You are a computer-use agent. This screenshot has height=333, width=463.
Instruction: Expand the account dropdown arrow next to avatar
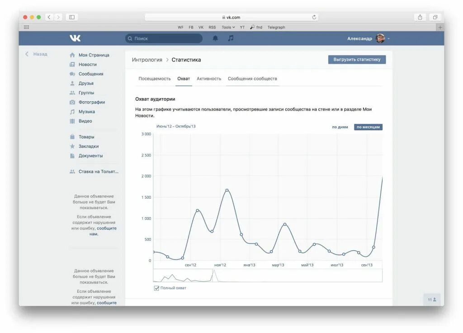[x=388, y=39]
